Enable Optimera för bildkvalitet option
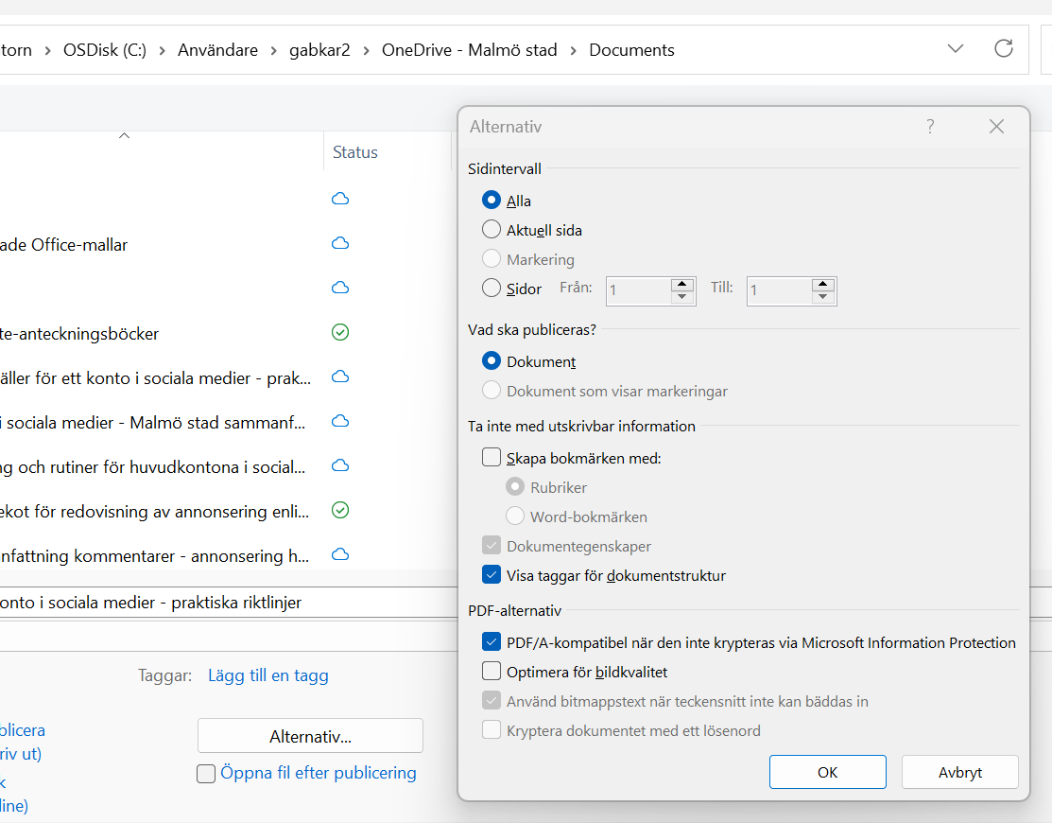 coord(492,673)
